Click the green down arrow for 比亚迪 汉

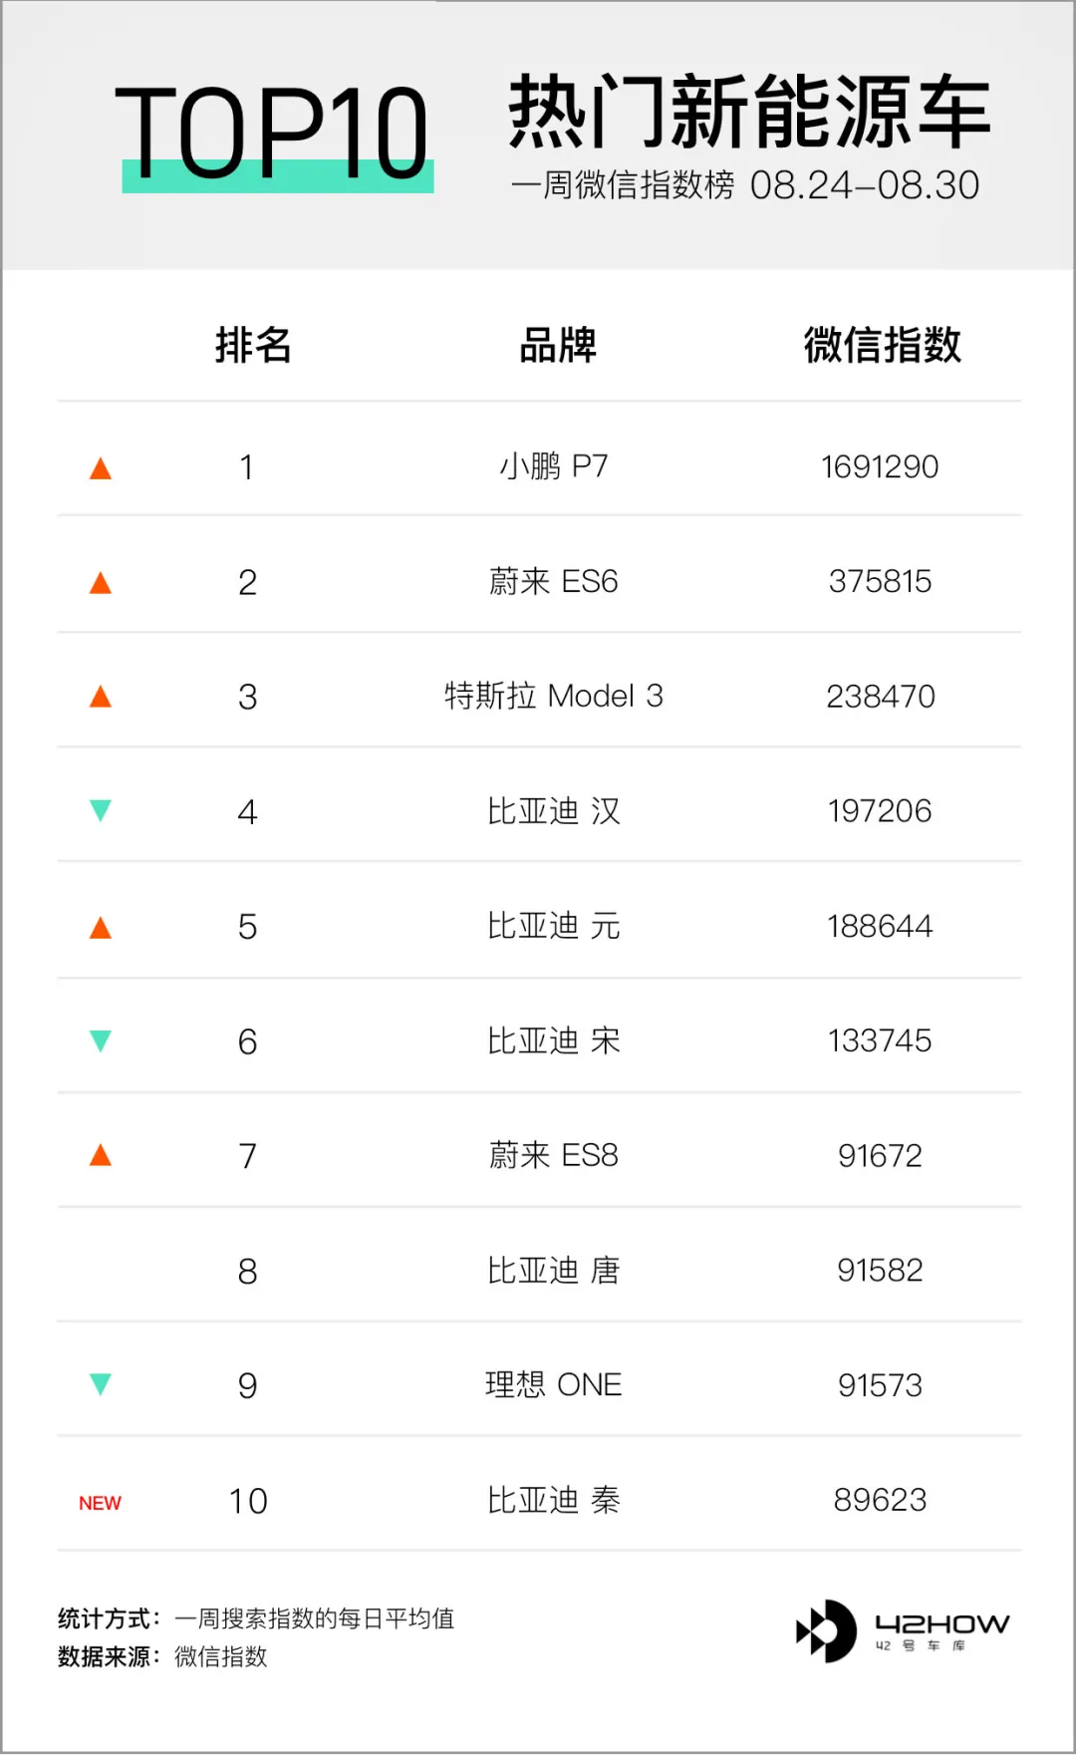tap(101, 810)
